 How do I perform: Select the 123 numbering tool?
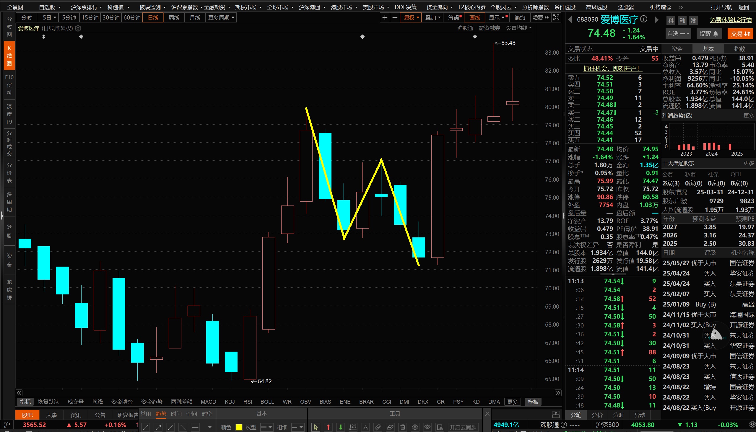click(x=353, y=427)
